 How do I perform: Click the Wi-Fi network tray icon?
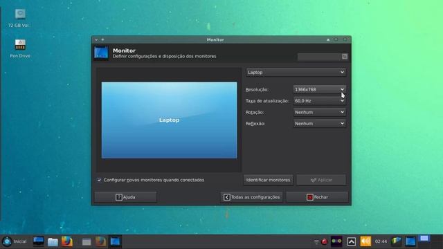[x=316, y=241]
